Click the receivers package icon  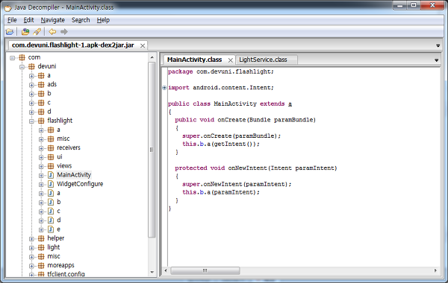(51, 148)
